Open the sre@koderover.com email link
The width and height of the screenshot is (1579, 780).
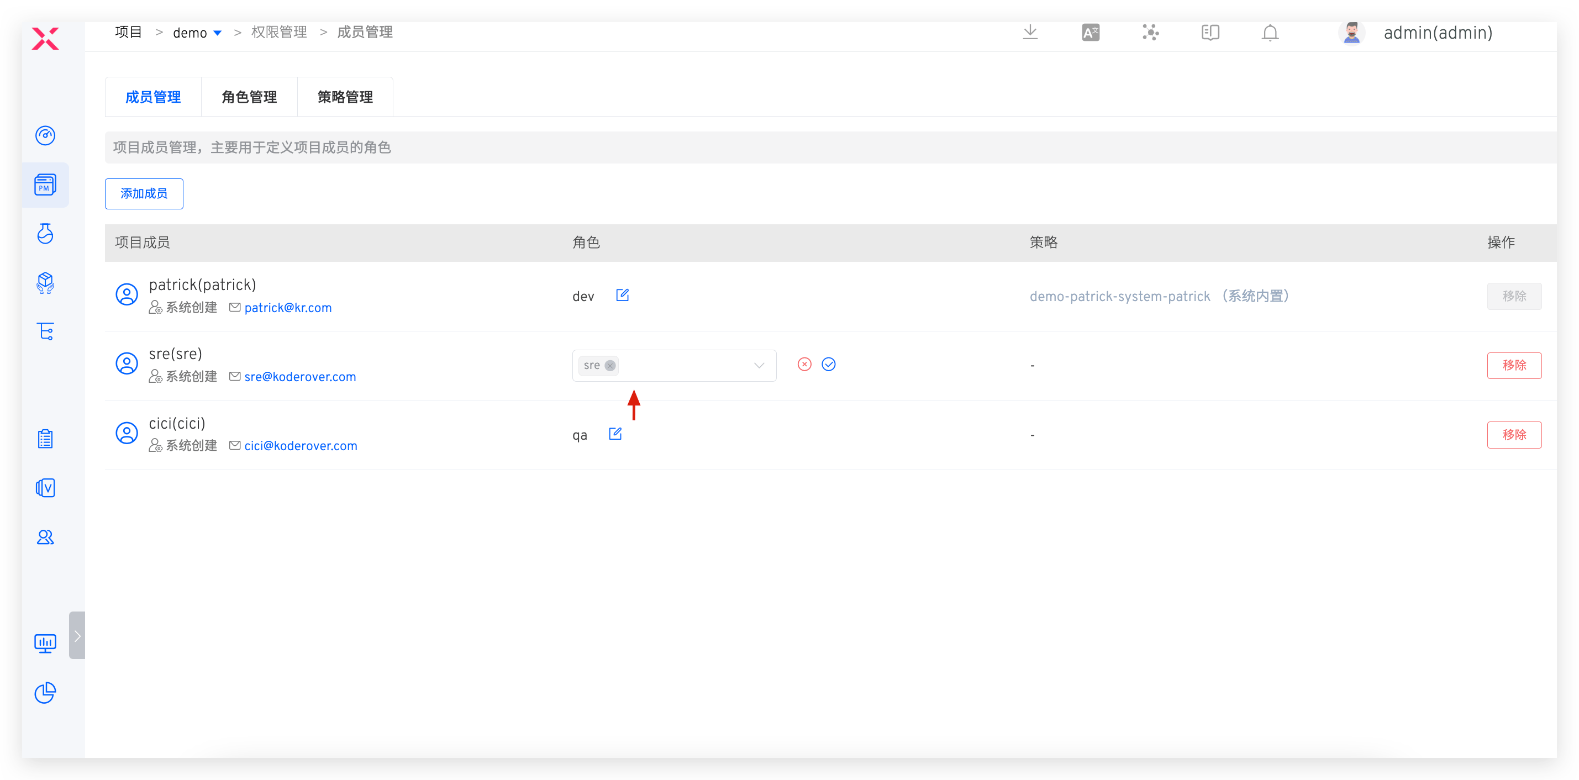(x=300, y=377)
